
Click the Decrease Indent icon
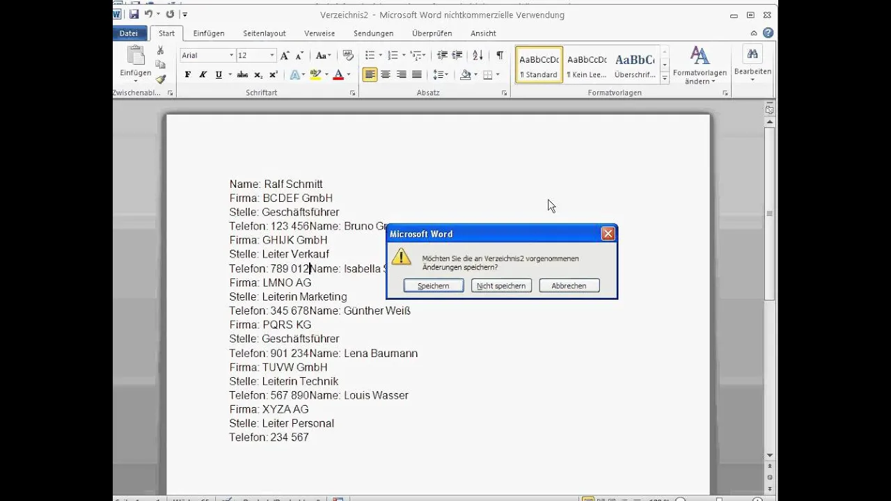442,55
